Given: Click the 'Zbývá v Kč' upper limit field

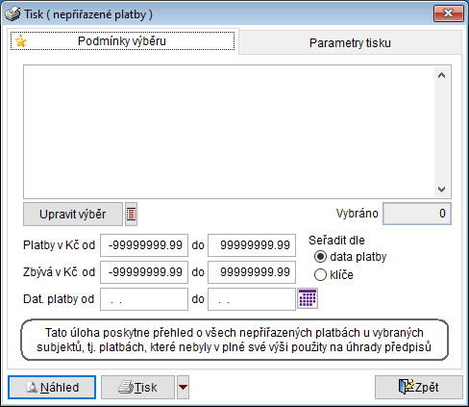Looking at the screenshot, I should pos(252,272).
